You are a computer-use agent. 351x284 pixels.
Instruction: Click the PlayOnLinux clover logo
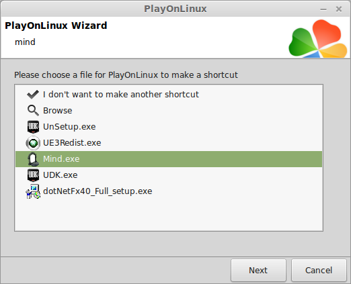click(x=318, y=38)
